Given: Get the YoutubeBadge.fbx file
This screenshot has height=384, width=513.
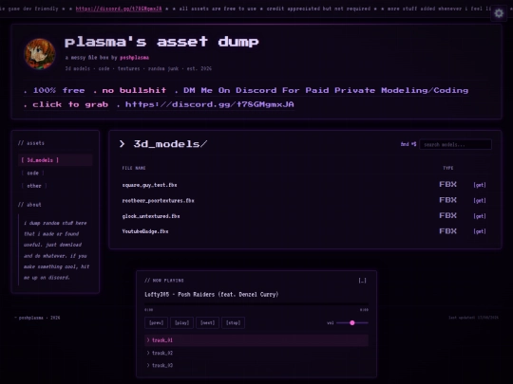Looking at the screenshot, I should (x=480, y=231).
